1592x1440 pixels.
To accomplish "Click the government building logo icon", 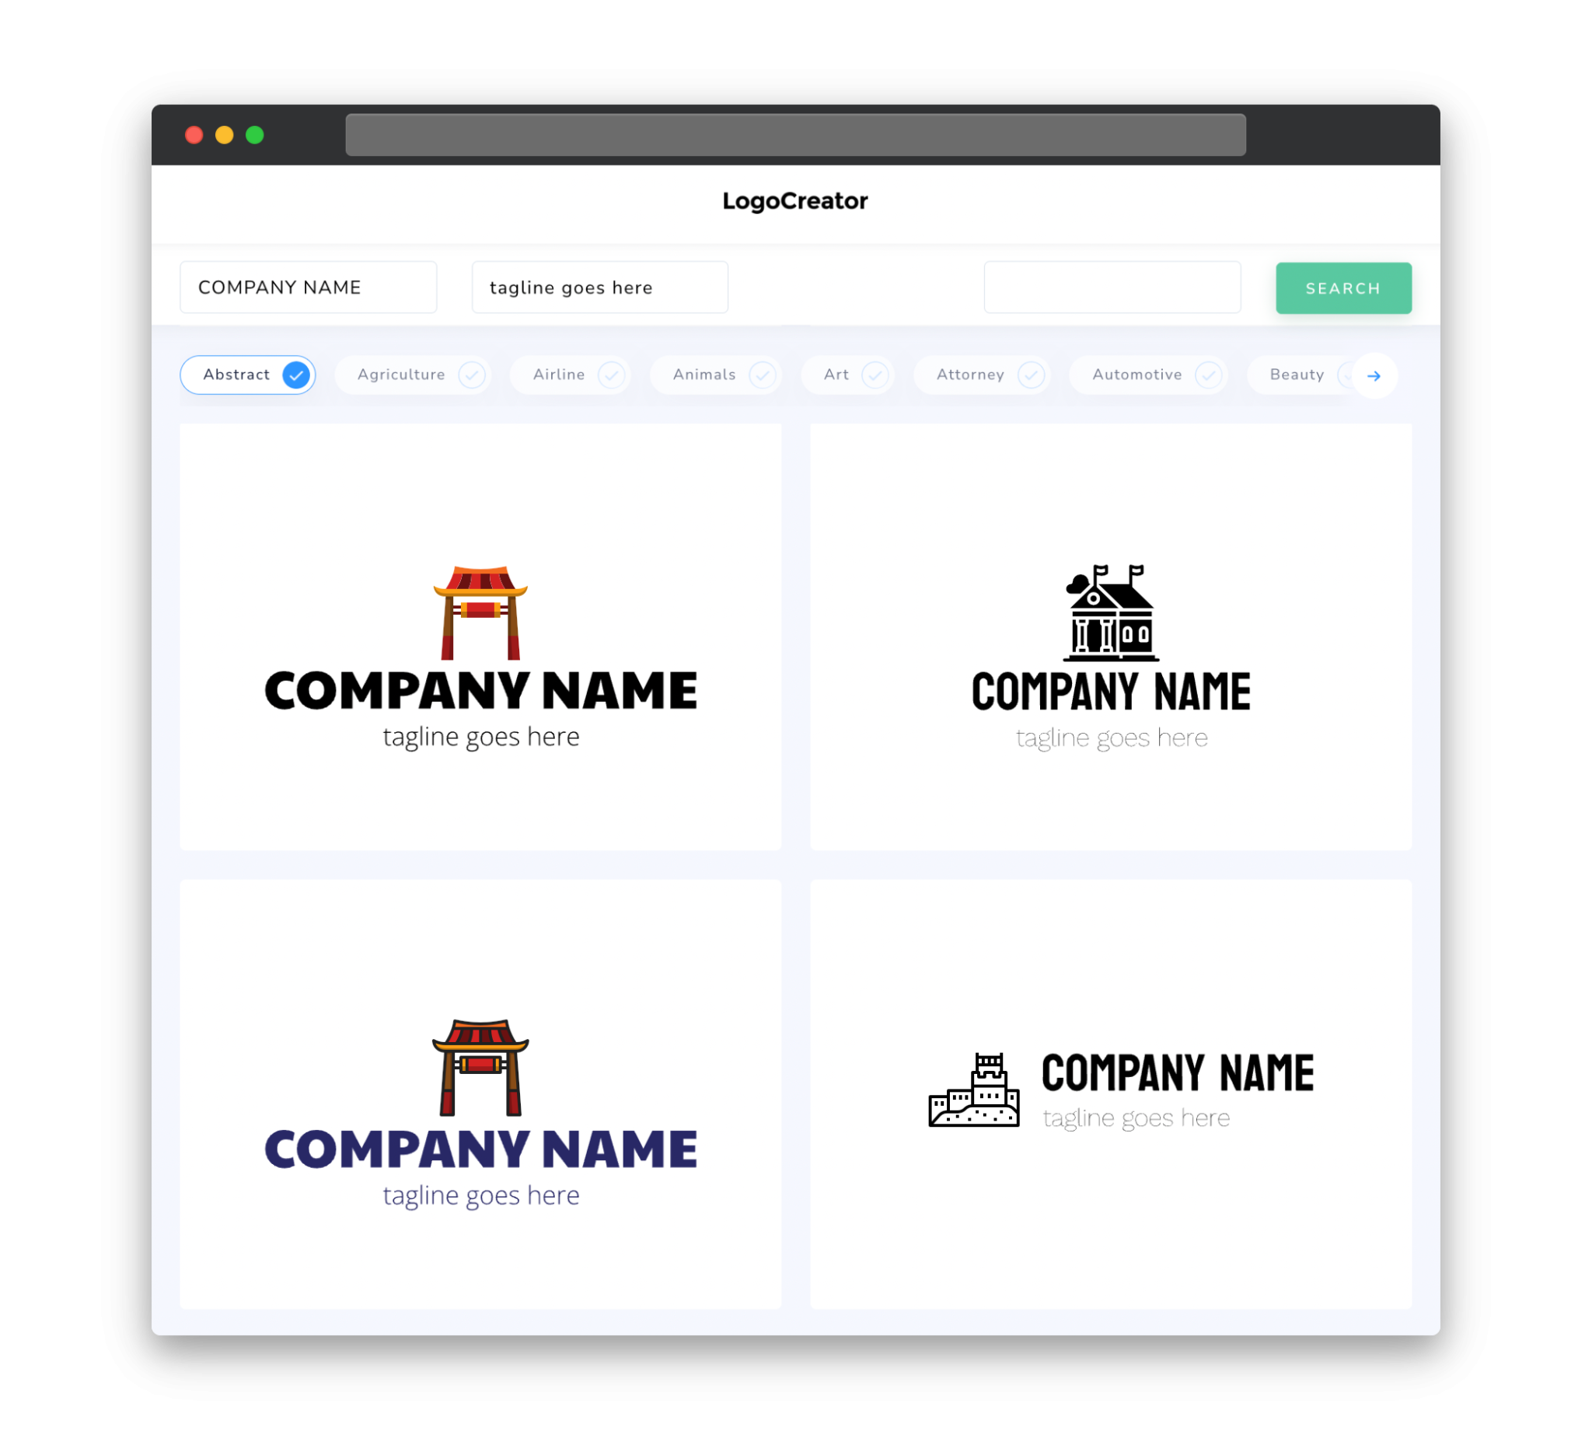I will (1111, 614).
